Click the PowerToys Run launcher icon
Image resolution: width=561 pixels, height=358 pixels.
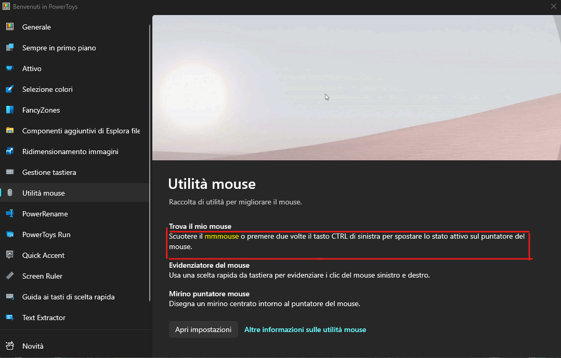click(x=10, y=234)
